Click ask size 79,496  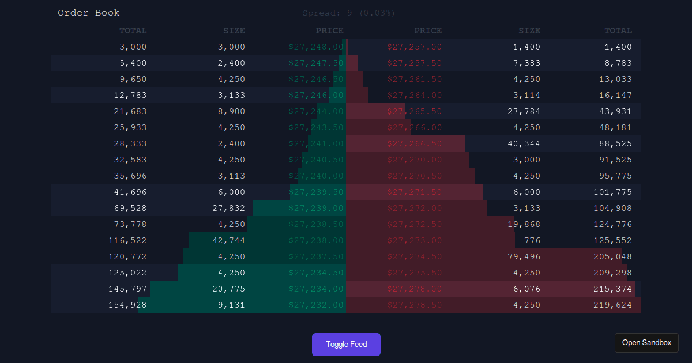pos(524,256)
